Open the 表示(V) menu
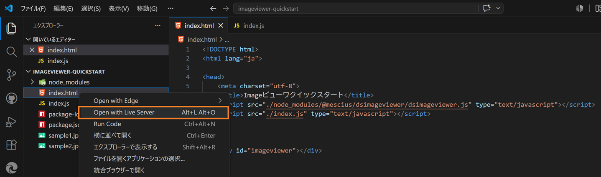 pos(119,9)
